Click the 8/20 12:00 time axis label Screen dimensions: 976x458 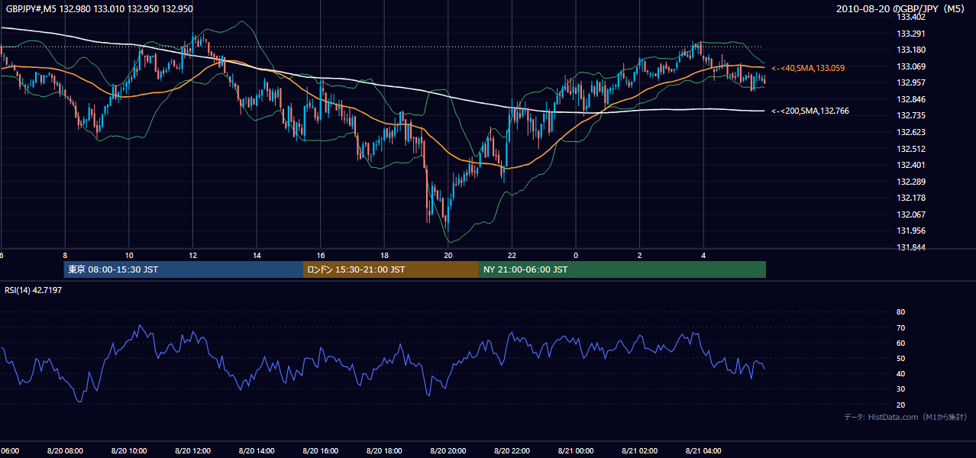192,450
